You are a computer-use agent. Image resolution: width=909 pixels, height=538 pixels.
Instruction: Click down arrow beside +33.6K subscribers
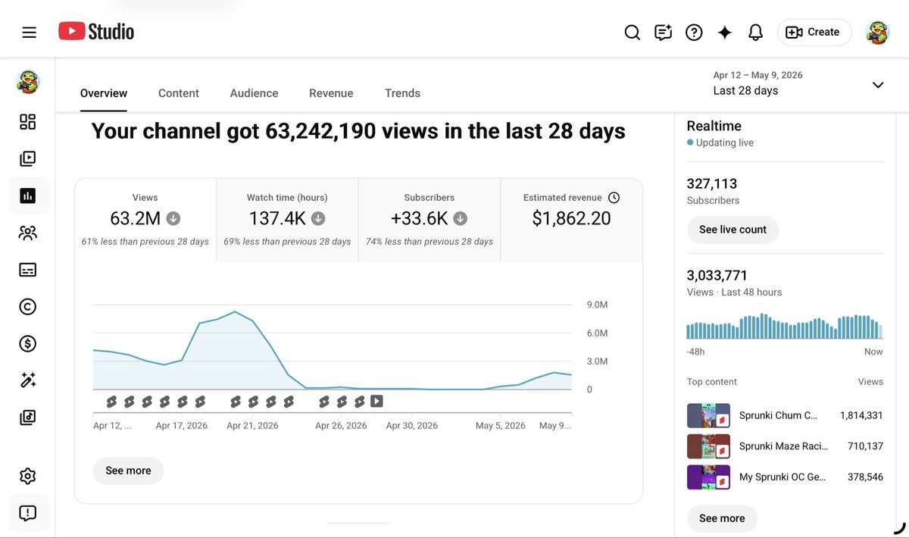coord(460,219)
